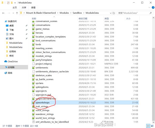Viewport: 155px width, 128px height.
Task: Open 网络 in the navigation pane
Action: [10, 73]
